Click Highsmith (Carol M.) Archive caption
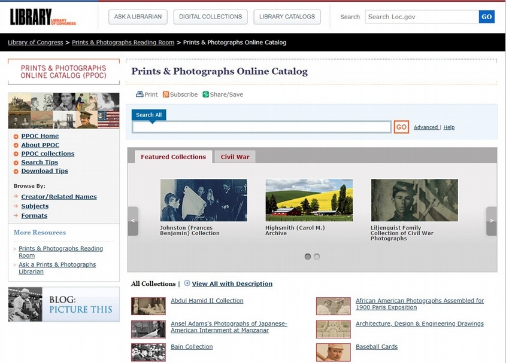The height and width of the screenshot is (363, 506). click(x=295, y=230)
